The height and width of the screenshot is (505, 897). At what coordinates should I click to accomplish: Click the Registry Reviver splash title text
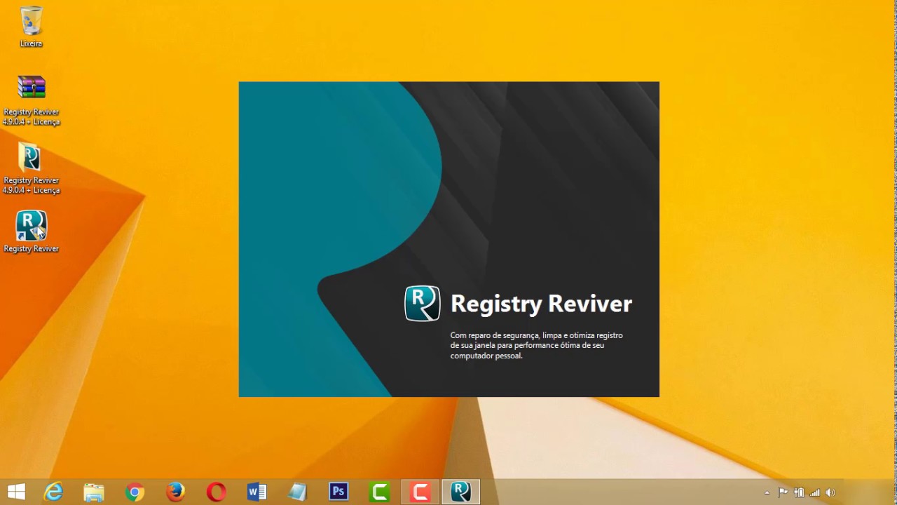[541, 304]
